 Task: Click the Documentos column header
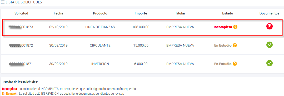[269, 13]
